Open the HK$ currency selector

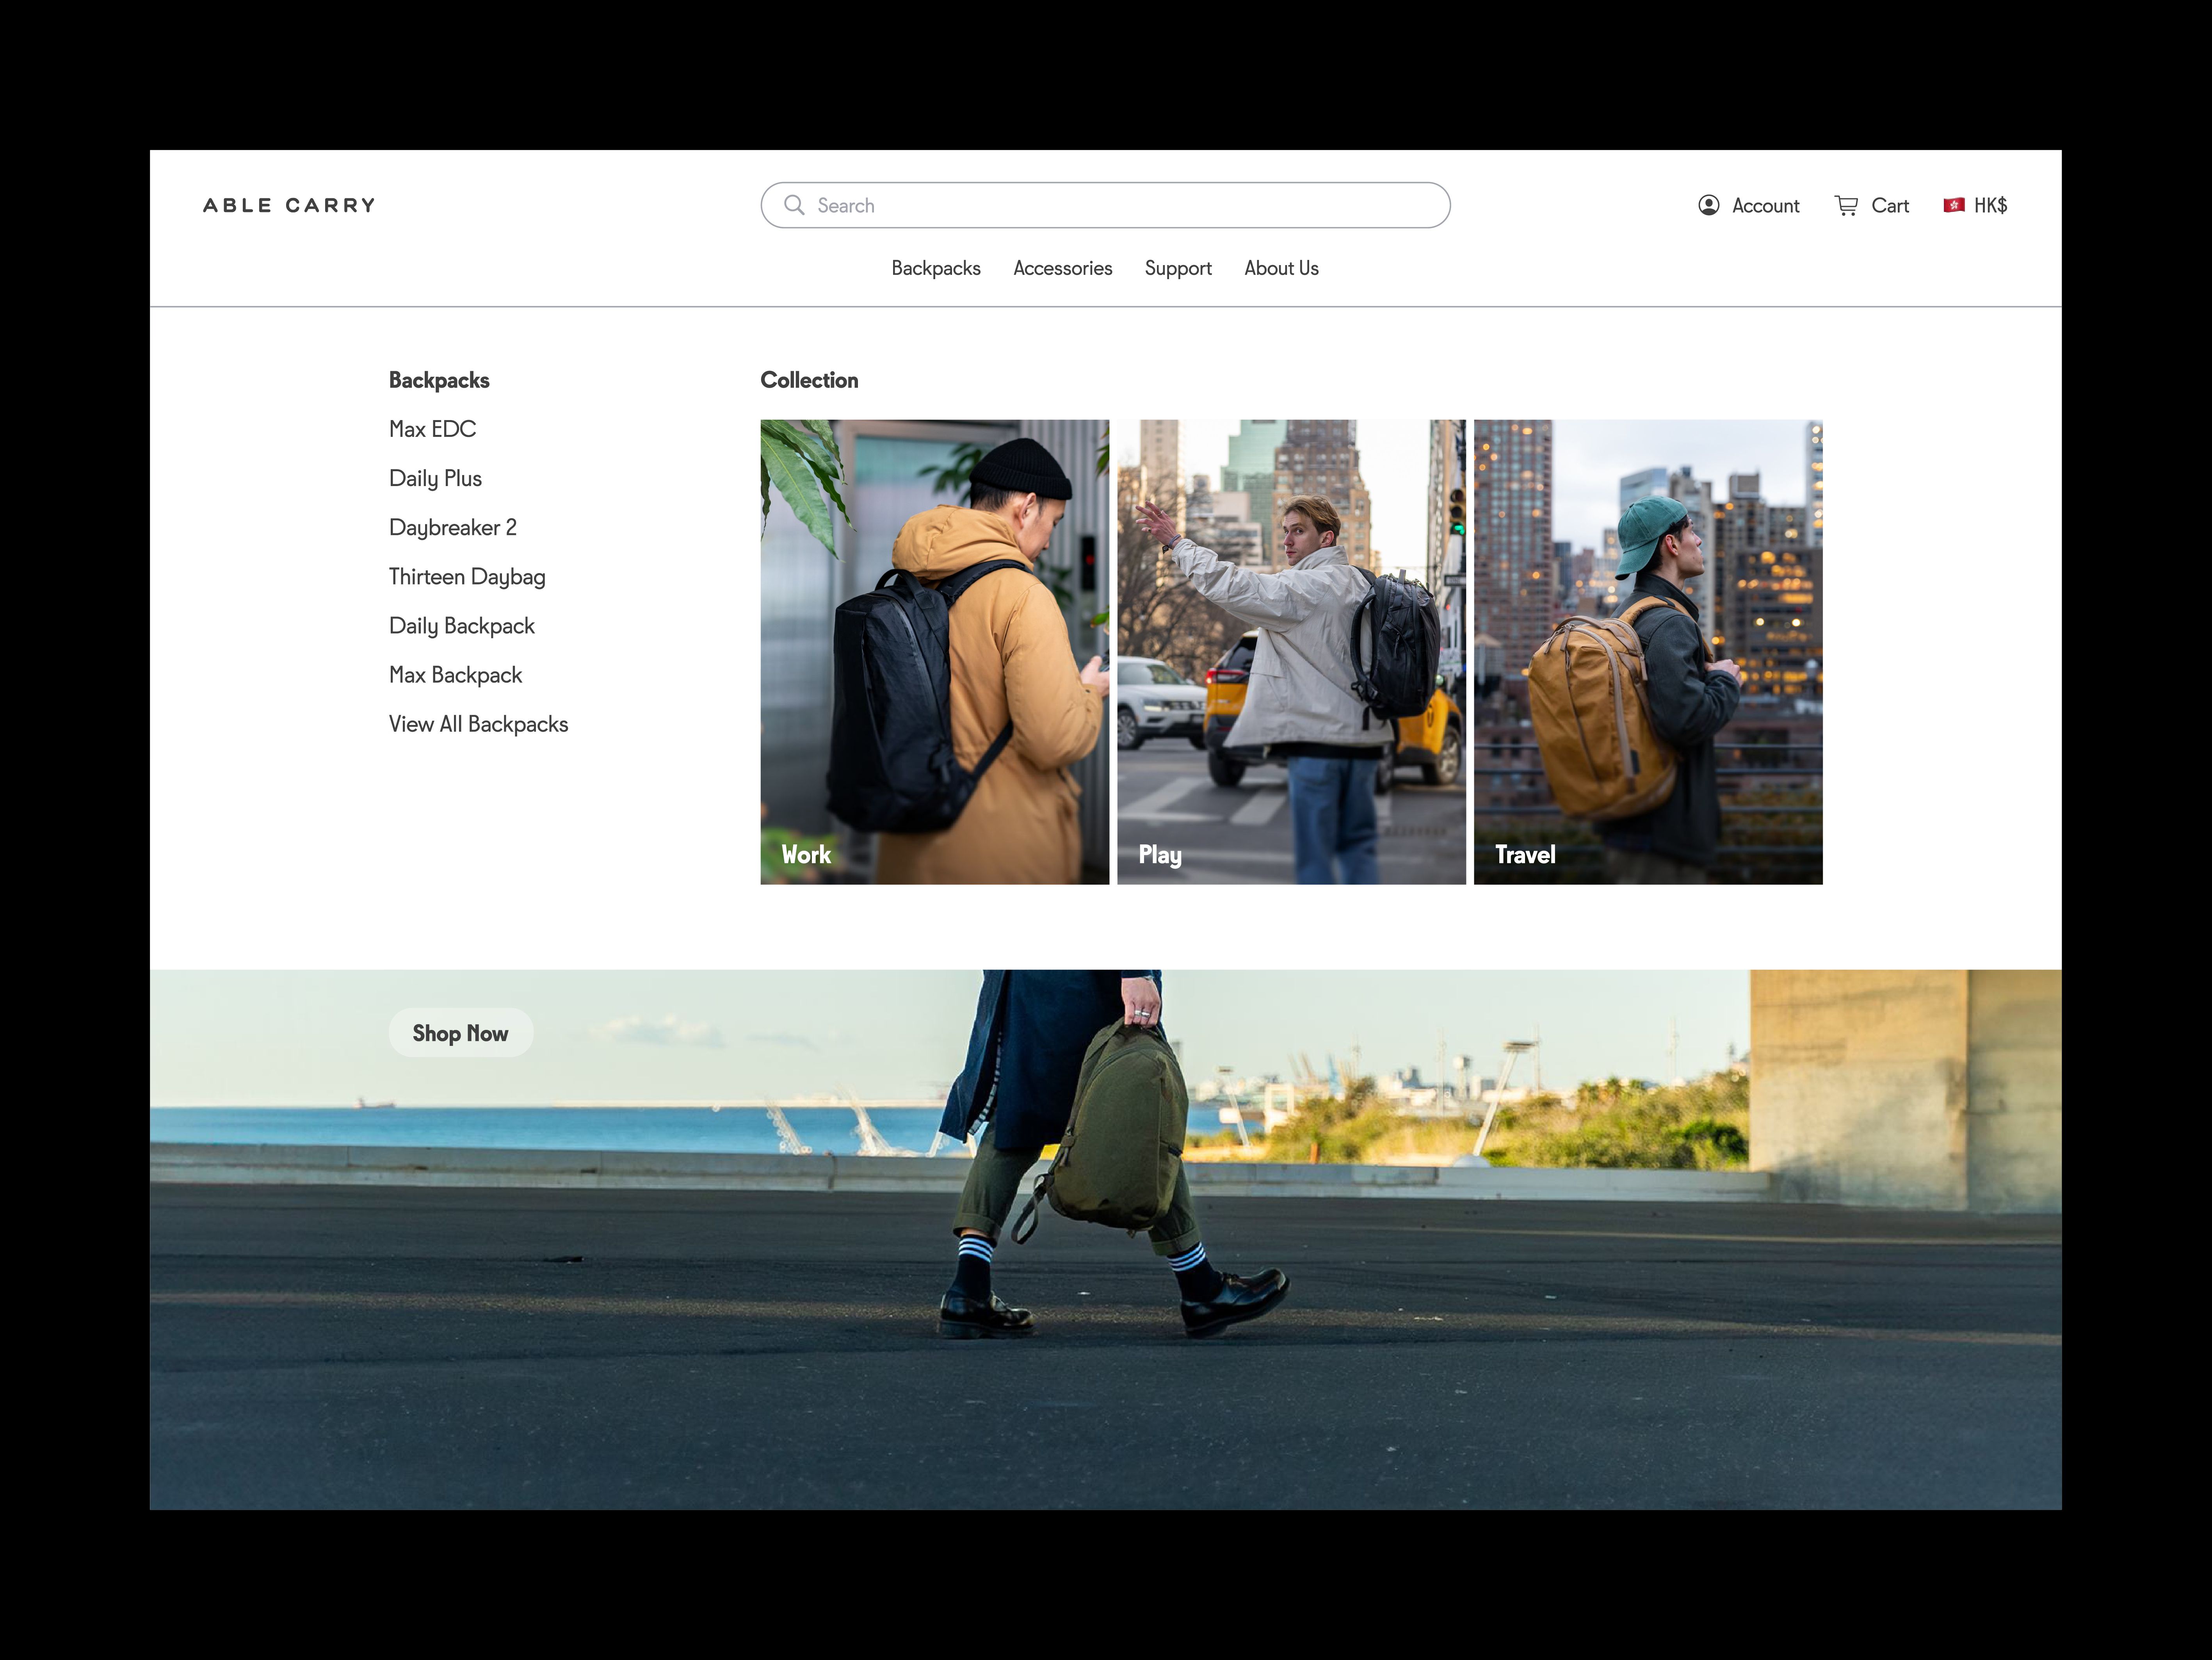1975,205
